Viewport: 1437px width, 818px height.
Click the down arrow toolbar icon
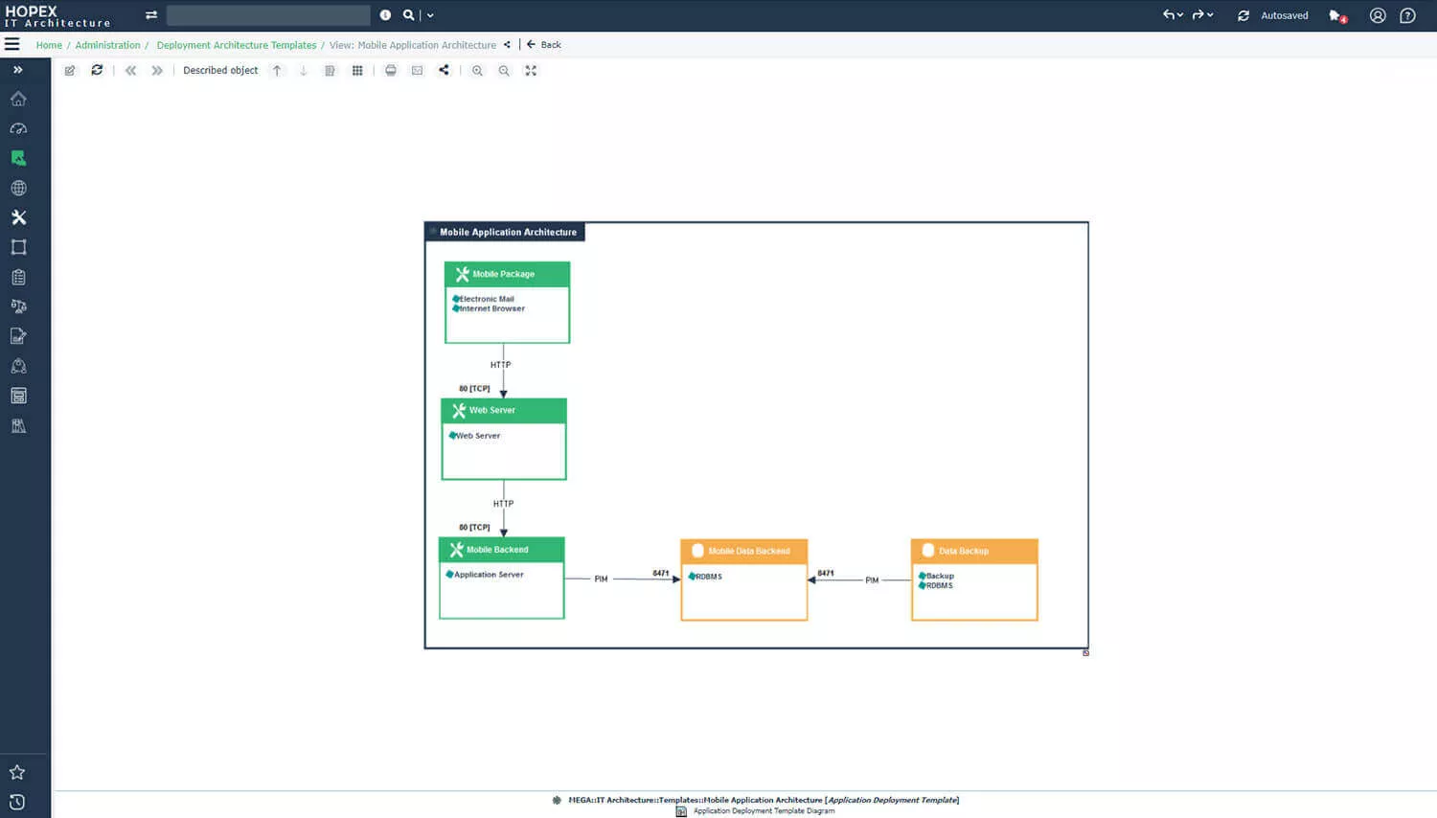coord(304,70)
